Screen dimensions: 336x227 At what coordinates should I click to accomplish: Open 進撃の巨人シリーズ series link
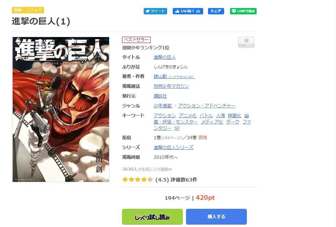click(173, 147)
